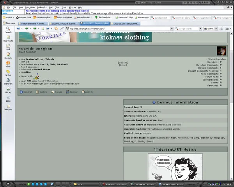Click David W Monaghan AIM user link
Image resolution: width=234 pixels, height=187 pixels.
(48, 81)
